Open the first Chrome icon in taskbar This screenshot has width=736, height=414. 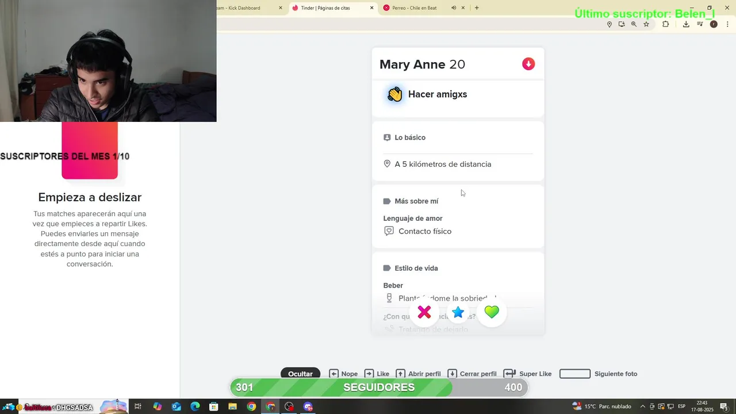coord(251,407)
